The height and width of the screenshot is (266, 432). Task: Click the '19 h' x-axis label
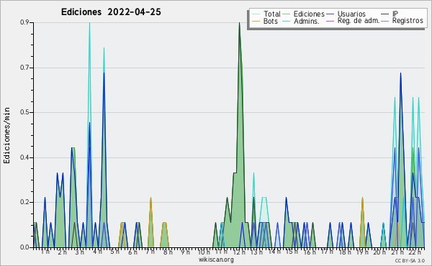(362, 252)
